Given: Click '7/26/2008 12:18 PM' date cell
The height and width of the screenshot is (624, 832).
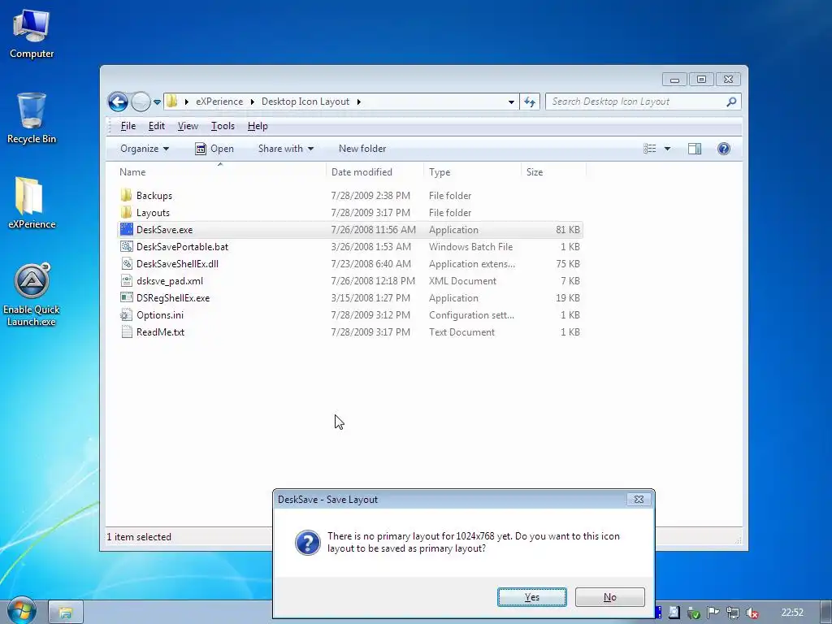Looking at the screenshot, I should tap(373, 280).
